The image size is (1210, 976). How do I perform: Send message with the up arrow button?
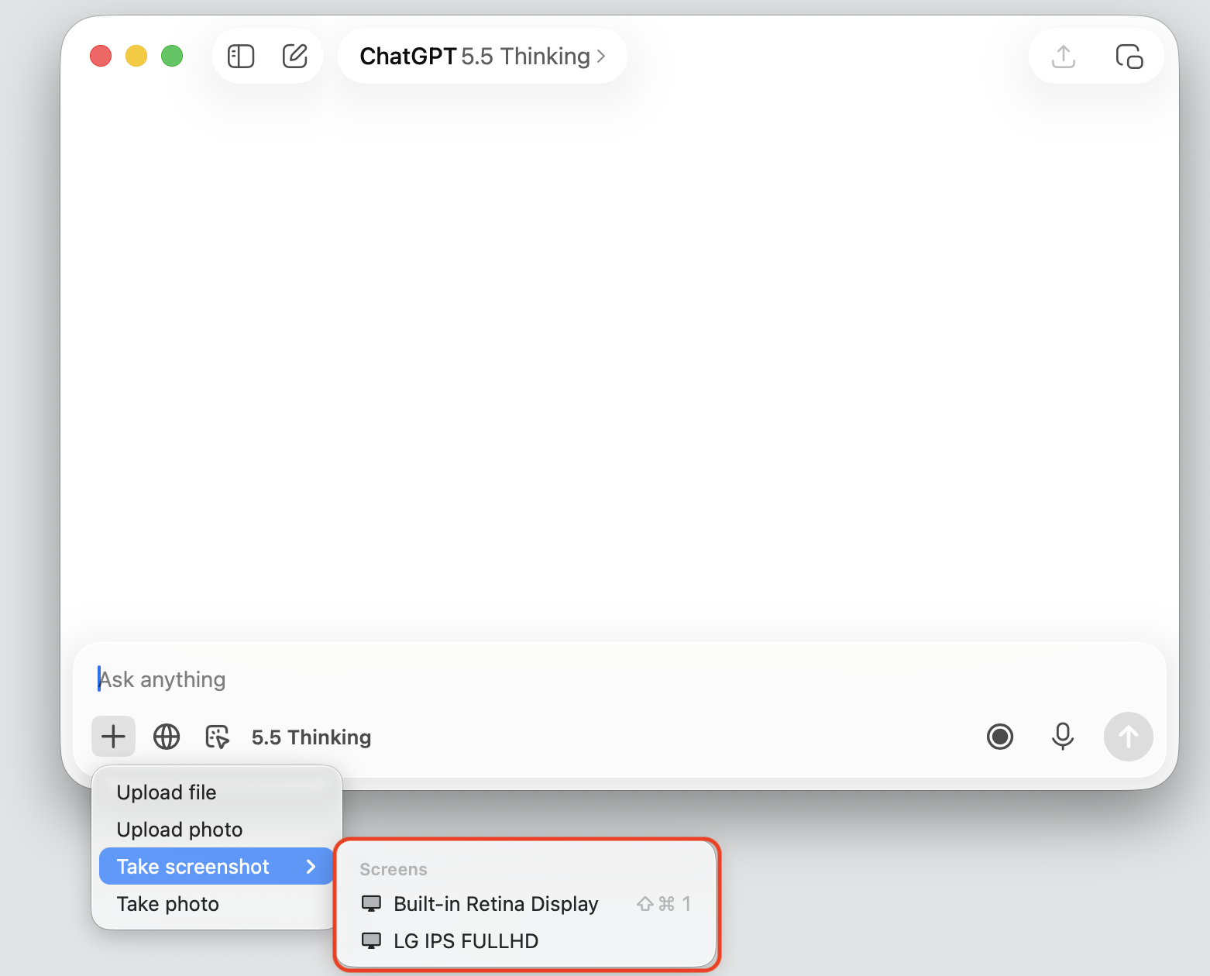[x=1129, y=737]
